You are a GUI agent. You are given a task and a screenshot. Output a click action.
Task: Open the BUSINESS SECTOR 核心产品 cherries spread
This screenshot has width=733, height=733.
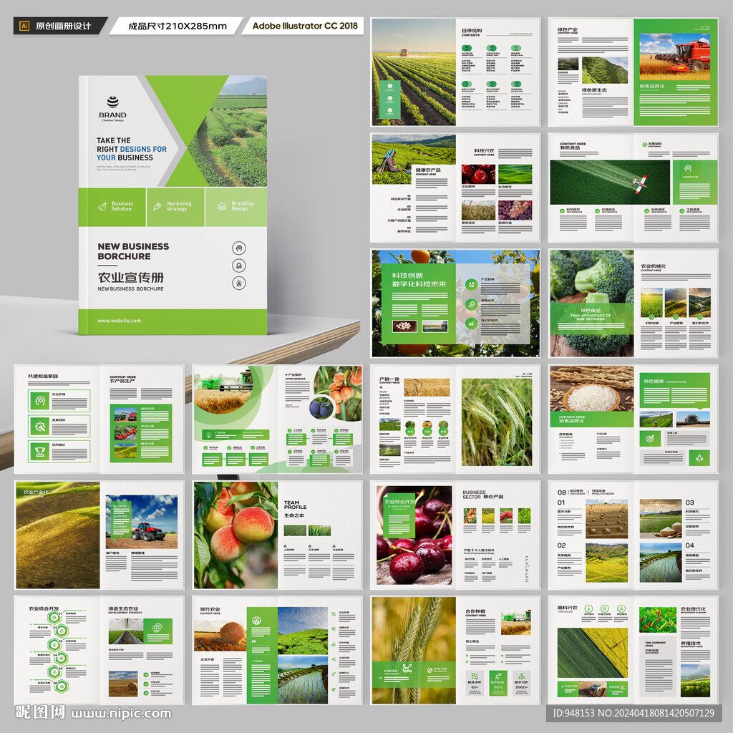(455, 535)
